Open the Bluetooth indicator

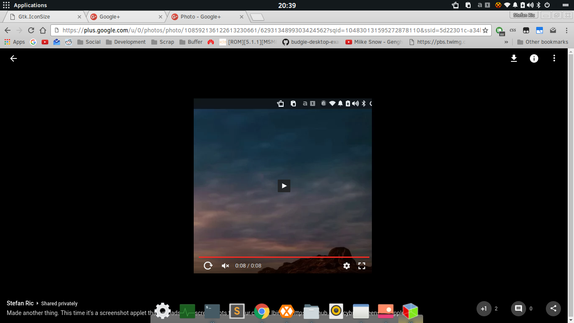click(538, 5)
